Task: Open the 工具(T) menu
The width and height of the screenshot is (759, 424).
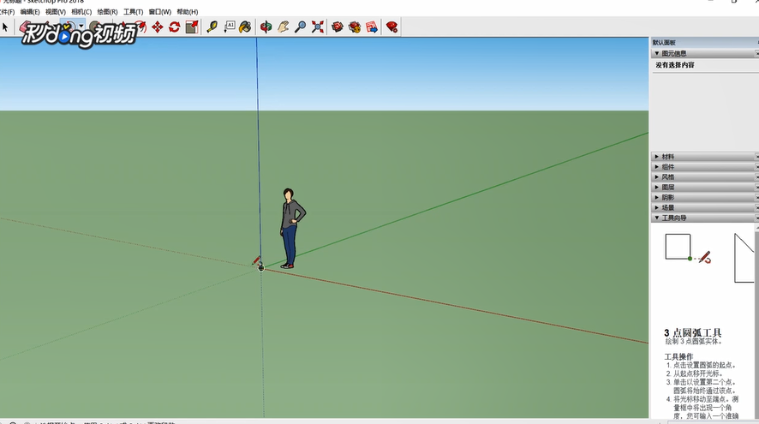Action: (133, 12)
